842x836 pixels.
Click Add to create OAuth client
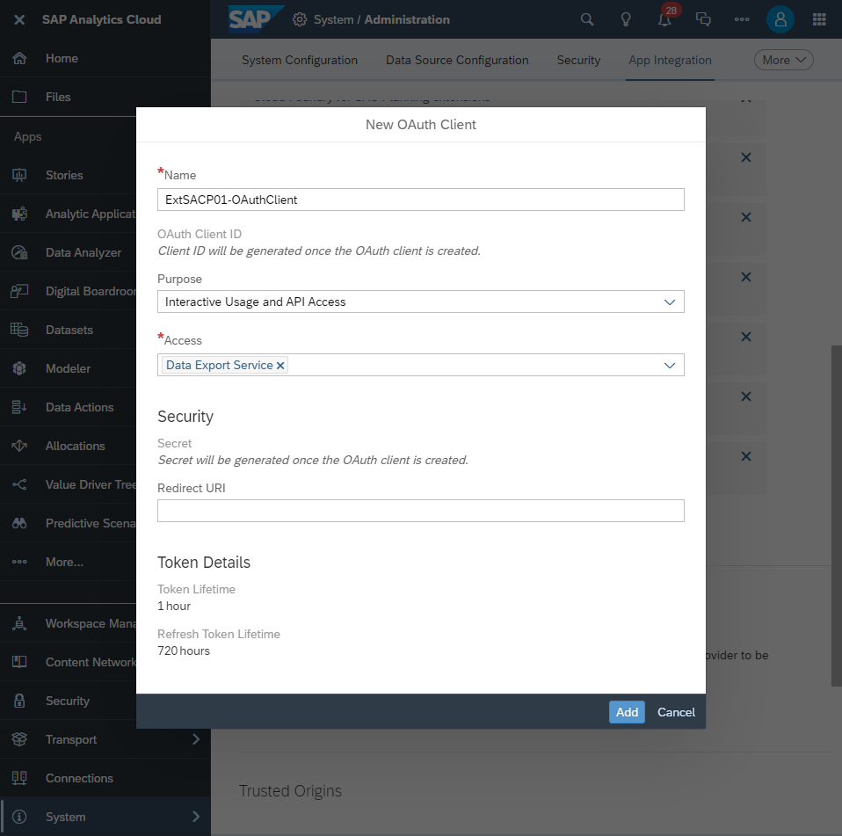tap(628, 713)
